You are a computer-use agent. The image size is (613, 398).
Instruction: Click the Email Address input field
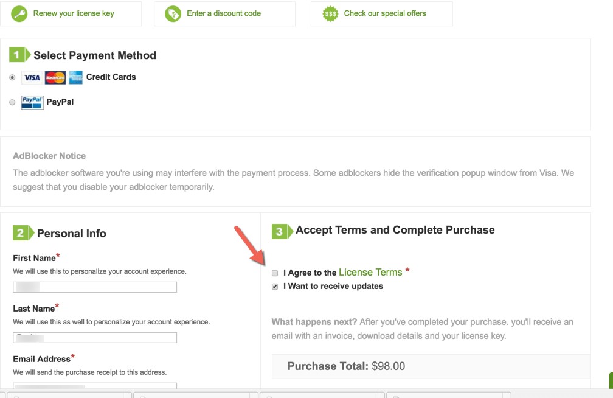pyautogui.click(x=95, y=386)
